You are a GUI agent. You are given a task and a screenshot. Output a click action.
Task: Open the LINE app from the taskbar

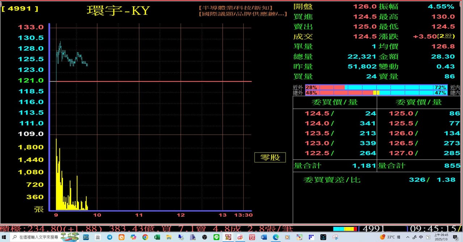coord(216,238)
